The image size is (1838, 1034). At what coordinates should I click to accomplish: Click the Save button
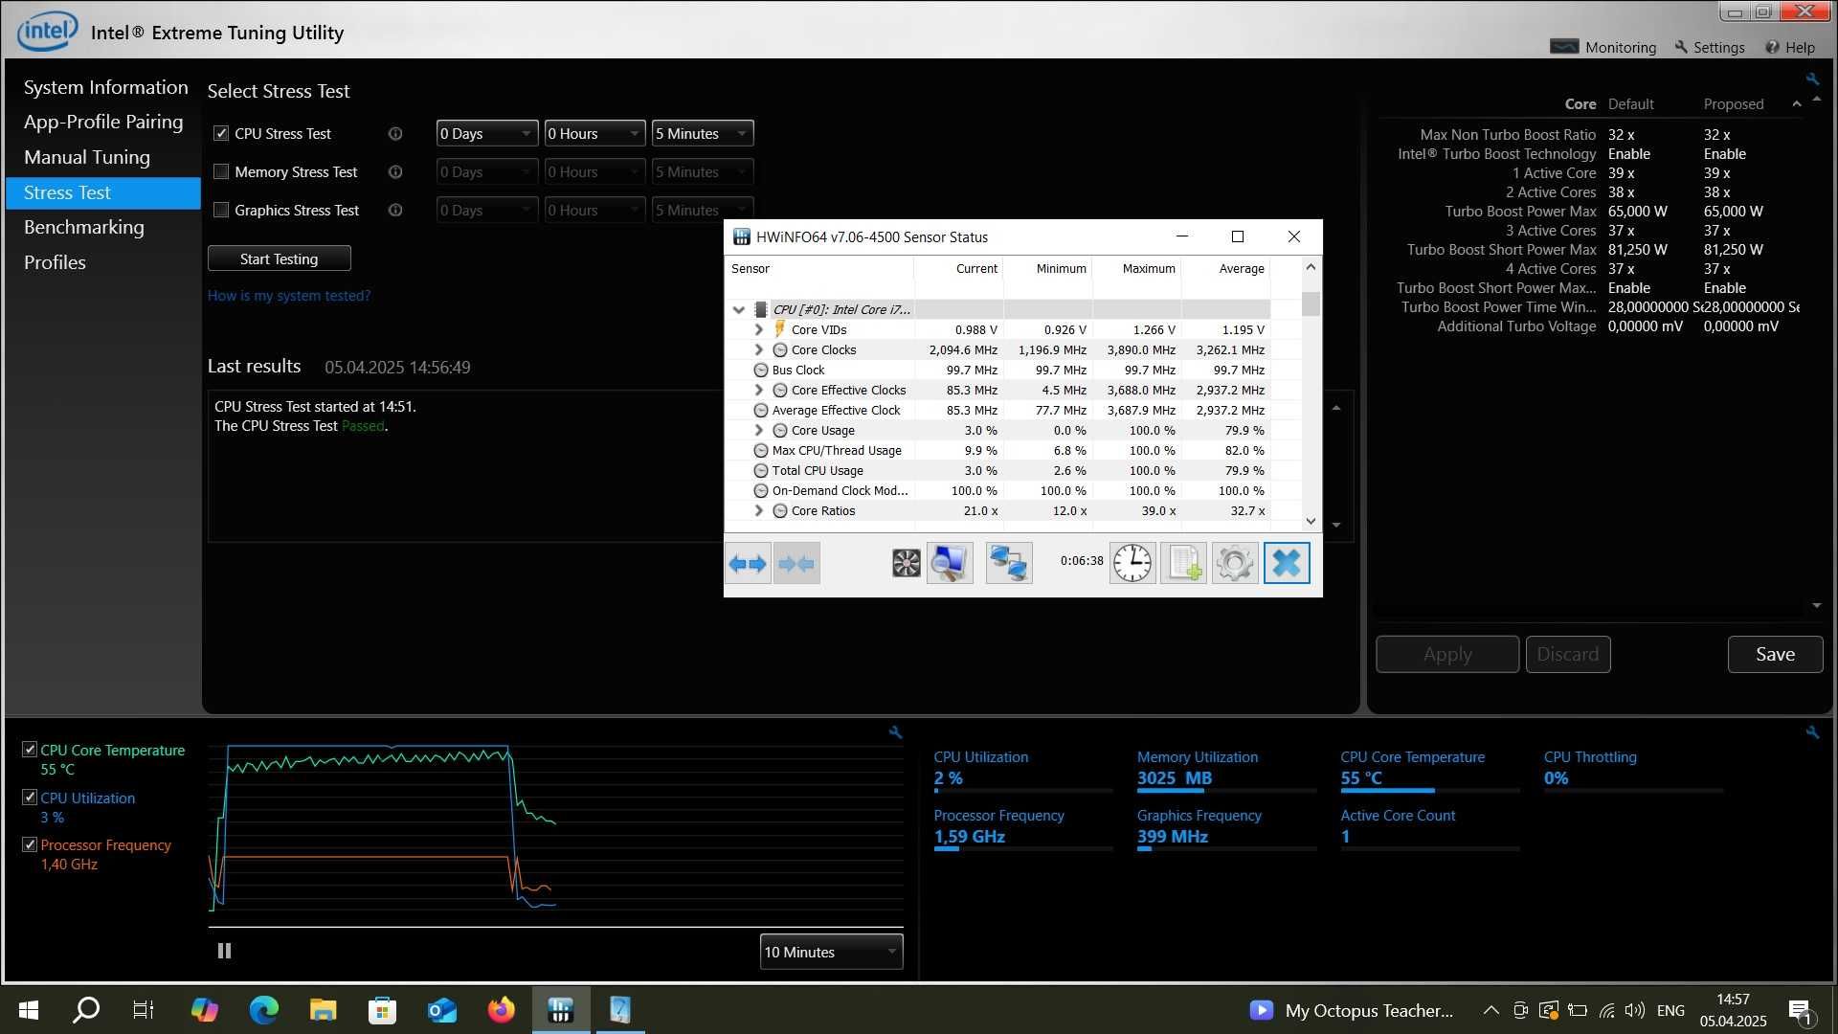(1775, 654)
